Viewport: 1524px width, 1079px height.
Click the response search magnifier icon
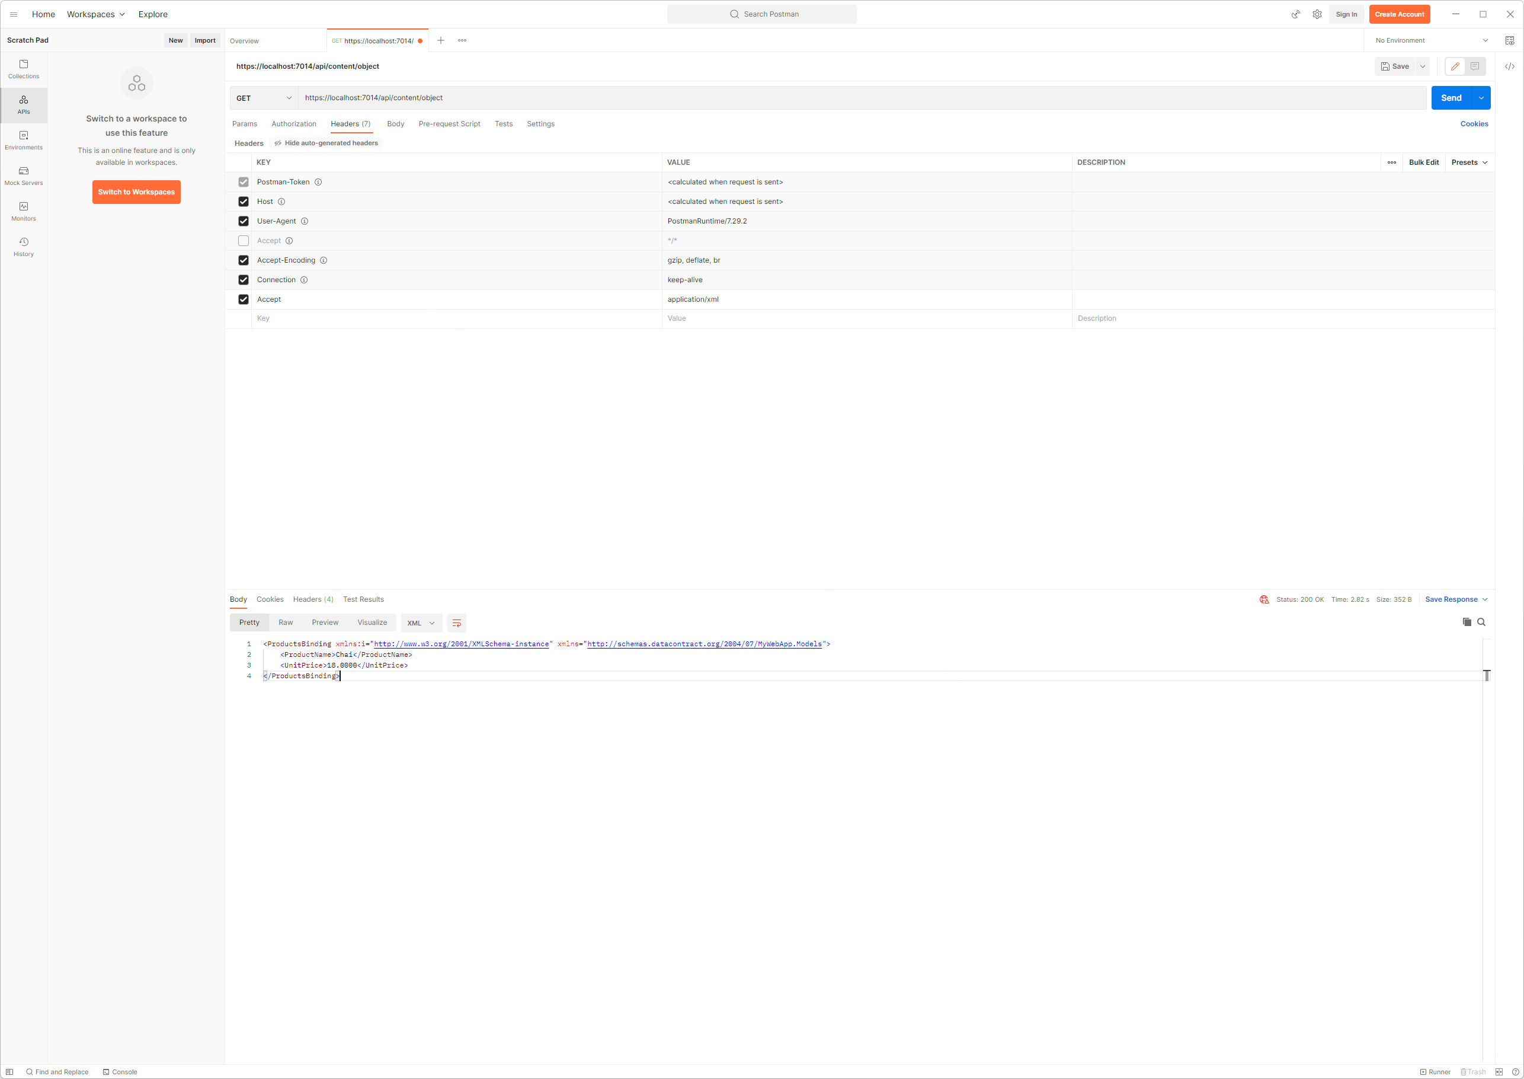(1481, 622)
